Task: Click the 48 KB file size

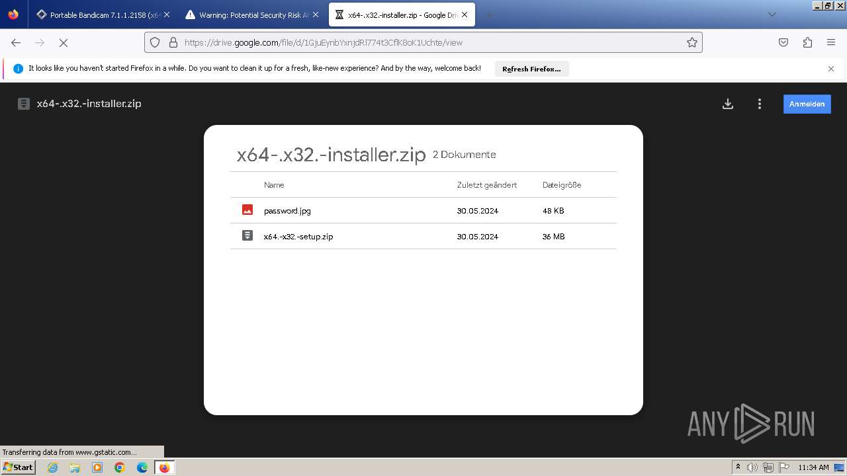Action: point(553,211)
